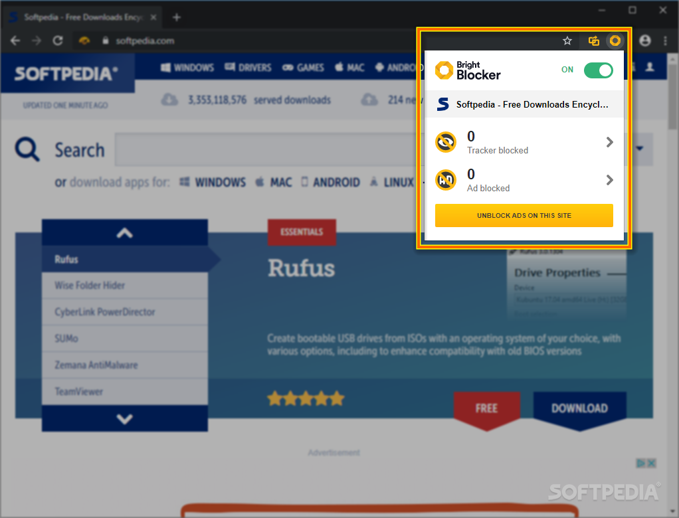This screenshot has width=679, height=518.
Task: Open a new browser tab
Action: (x=177, y=17)
